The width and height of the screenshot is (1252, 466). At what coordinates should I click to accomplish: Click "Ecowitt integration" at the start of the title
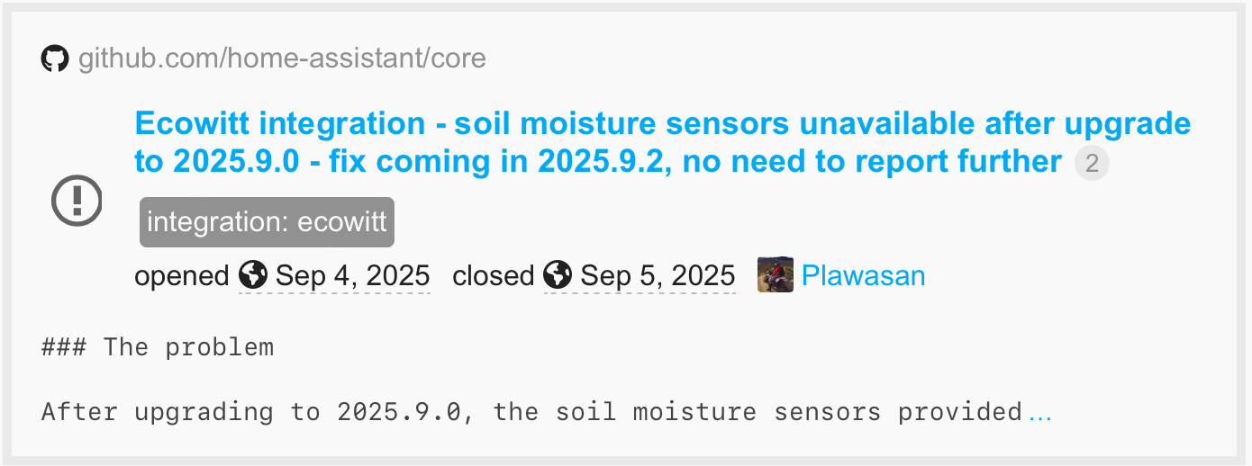280,123
